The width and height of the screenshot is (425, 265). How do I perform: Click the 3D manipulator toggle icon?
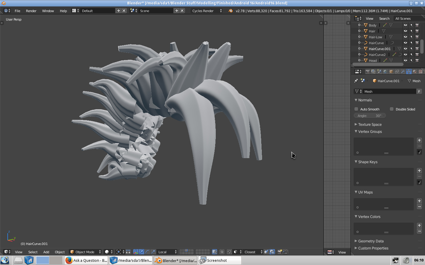click(135, 252)
